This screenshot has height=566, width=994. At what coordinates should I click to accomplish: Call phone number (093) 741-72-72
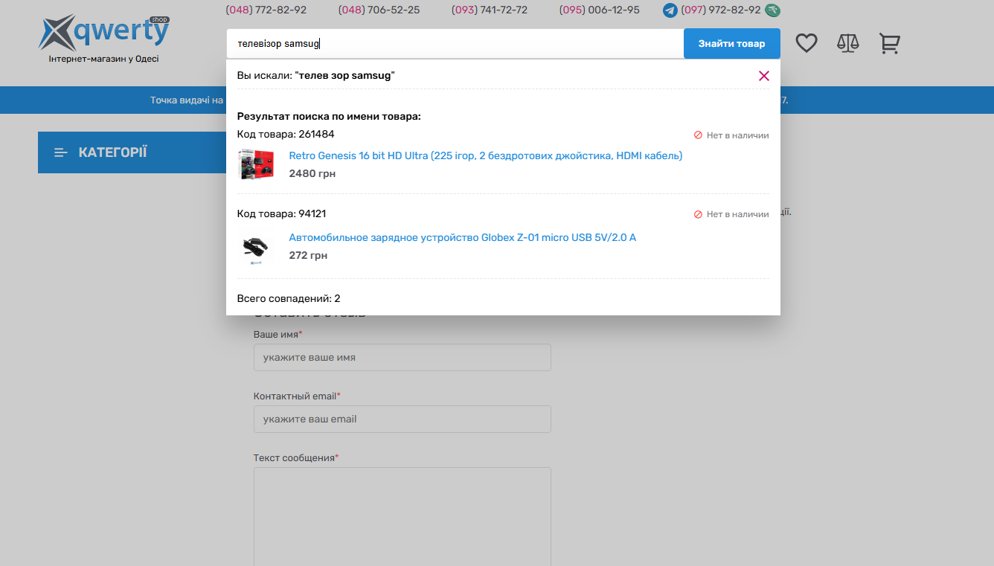pyautogui.click(x=490, y=10)
